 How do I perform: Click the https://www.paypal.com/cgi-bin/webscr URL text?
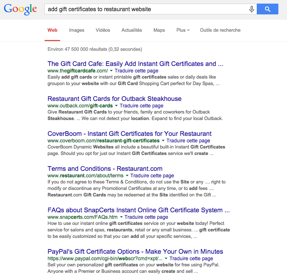pos(105,258)
